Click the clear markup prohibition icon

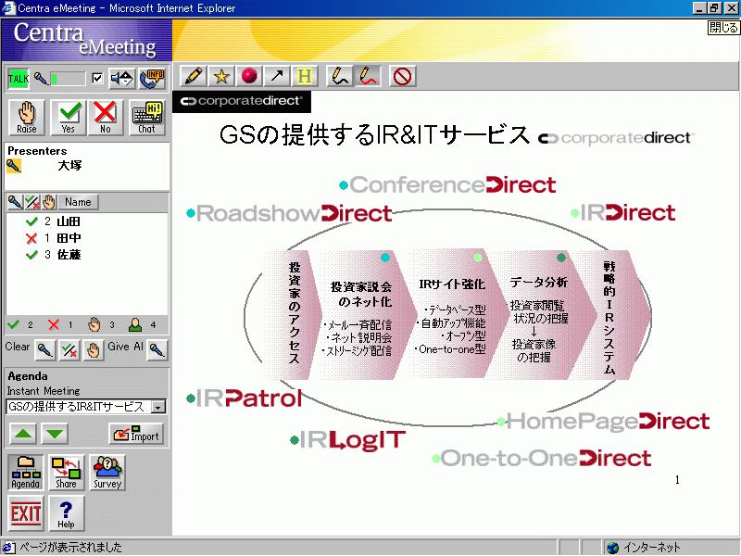(401, 76)
